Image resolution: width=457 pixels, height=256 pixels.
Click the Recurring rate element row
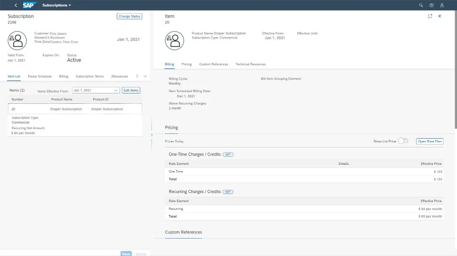pyautogui.click(x=305, y=209)
